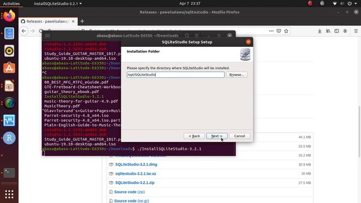The image size is (361, 203).
Task: Download sqlitestudio-3.2.1.tar.xz
Action: pyautogui.click(x=135, y=174)
